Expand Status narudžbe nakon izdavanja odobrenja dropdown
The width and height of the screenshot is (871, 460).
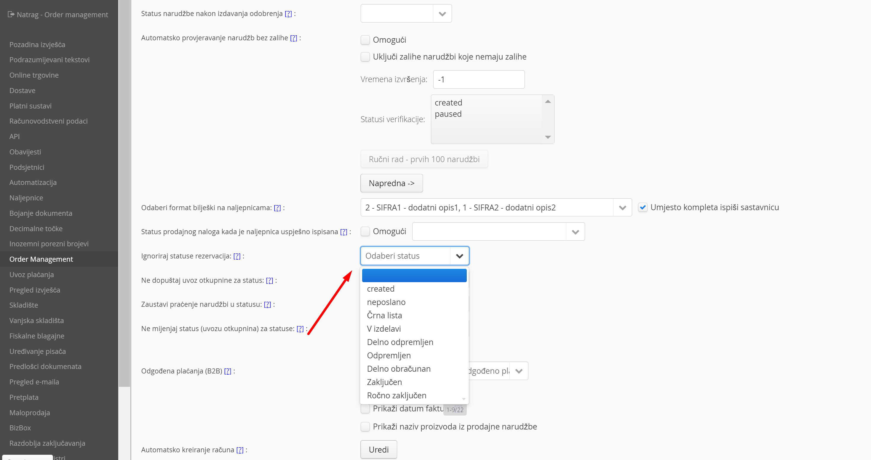coord(442,14)
